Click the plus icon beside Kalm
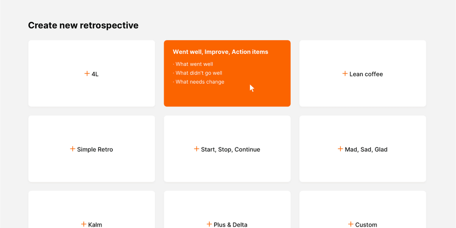Image resolution: width=456 pixels, height=228 pixels. 84,224
